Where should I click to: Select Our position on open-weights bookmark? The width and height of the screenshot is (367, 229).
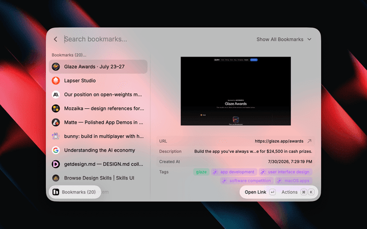pyautogui.click(x=98, y=94)
